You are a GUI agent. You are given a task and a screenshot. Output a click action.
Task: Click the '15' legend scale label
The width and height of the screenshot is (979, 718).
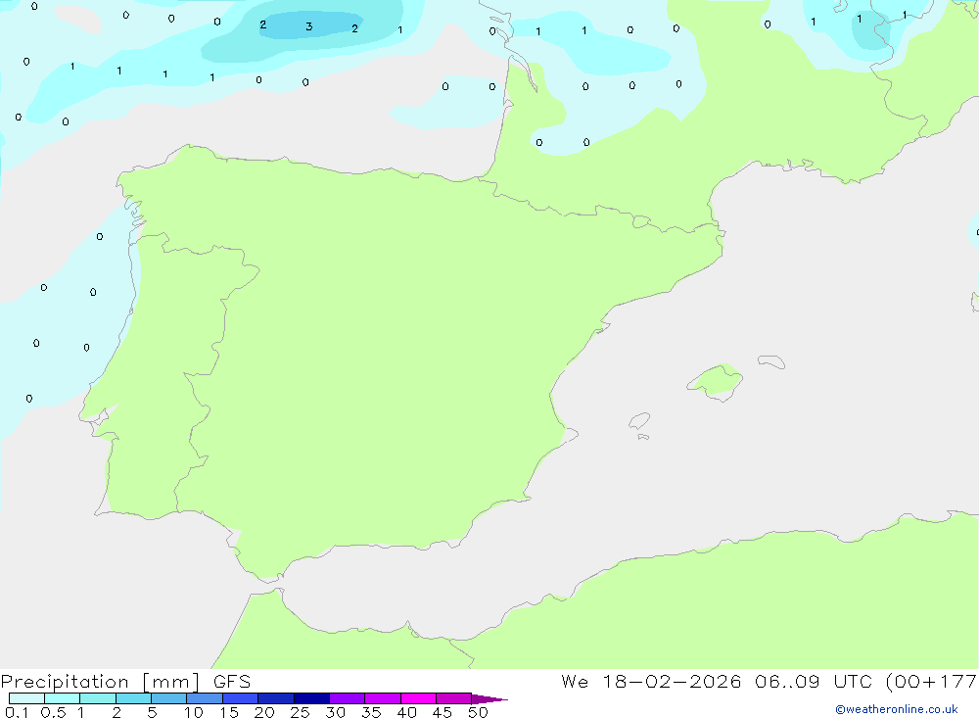click(x=229, y=712)
